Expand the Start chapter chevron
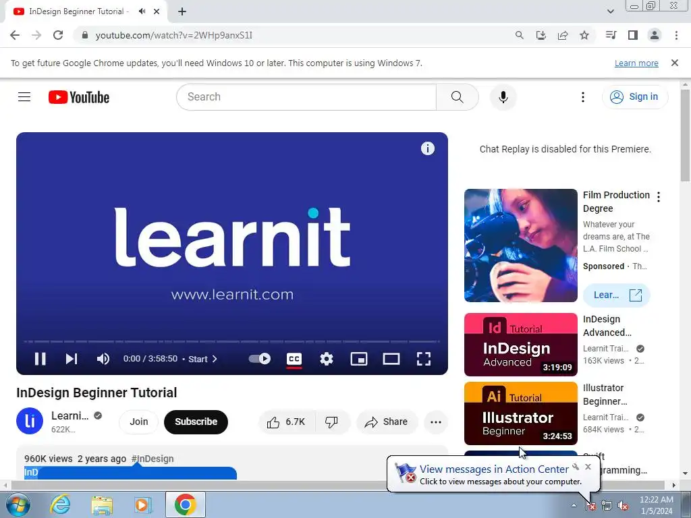691x518 pixels. click(215, 359)
